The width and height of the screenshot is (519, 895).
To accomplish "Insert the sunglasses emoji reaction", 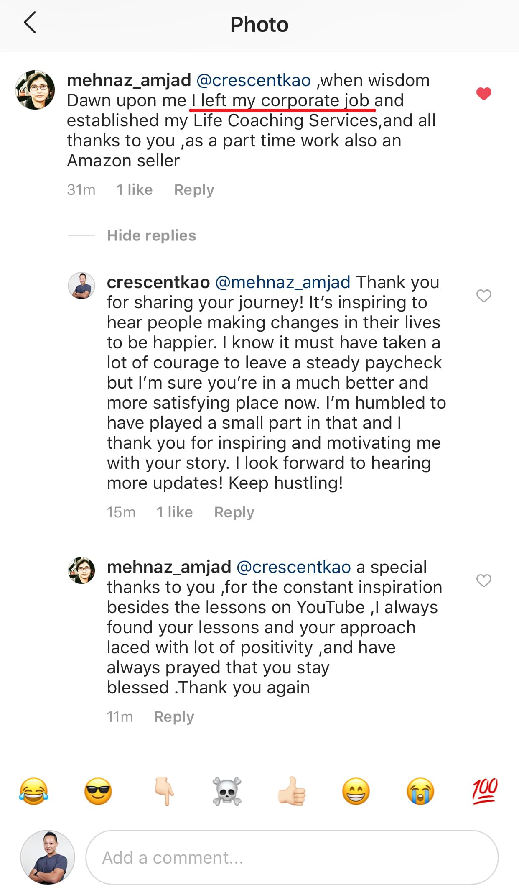I will (x=98, y=791).
